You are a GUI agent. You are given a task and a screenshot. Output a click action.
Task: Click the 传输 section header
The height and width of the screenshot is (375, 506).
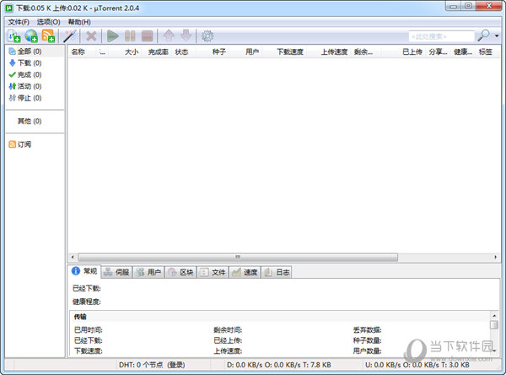(x=80, y=317)
